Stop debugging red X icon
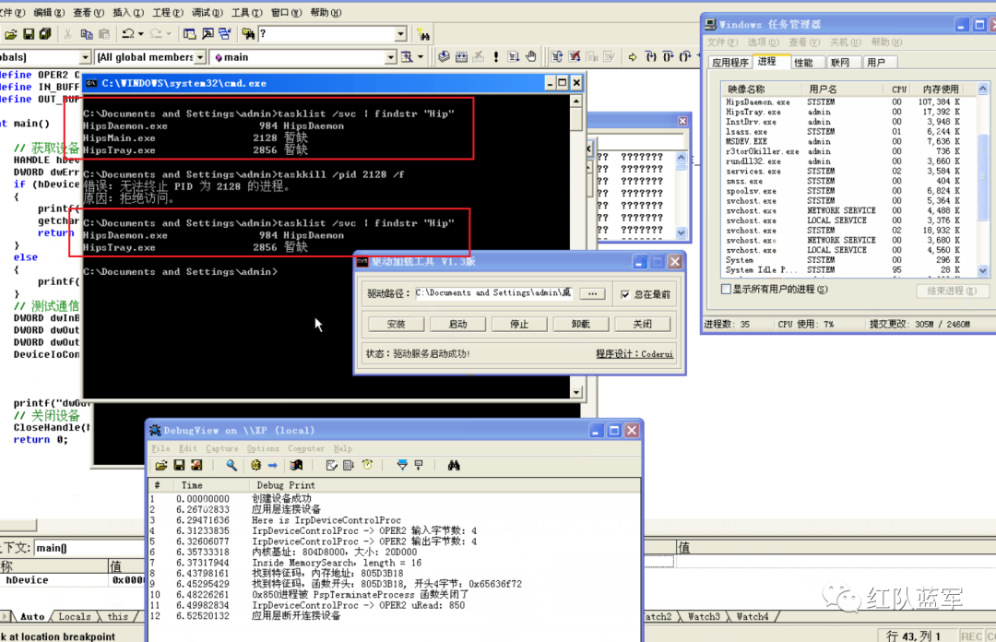 [575, 56]
